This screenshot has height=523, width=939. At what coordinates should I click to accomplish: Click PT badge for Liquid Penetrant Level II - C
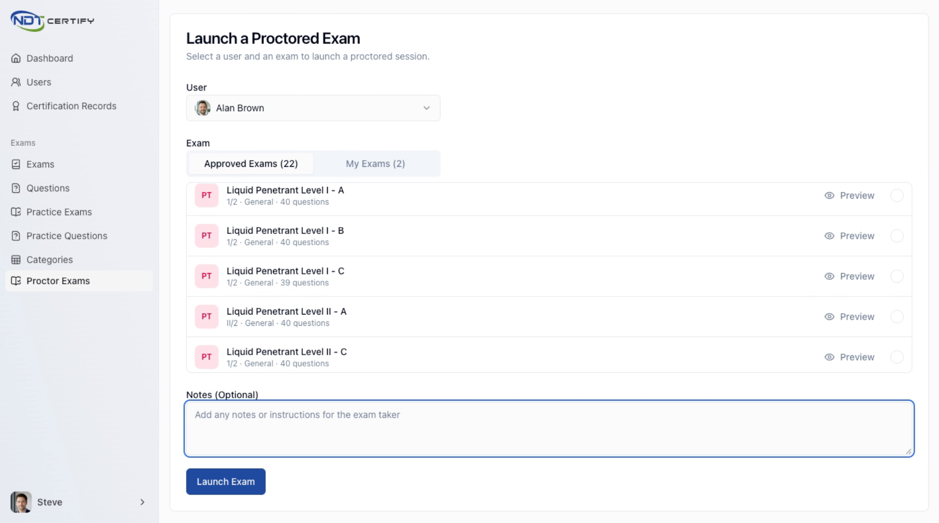click(x=206, y=357)
